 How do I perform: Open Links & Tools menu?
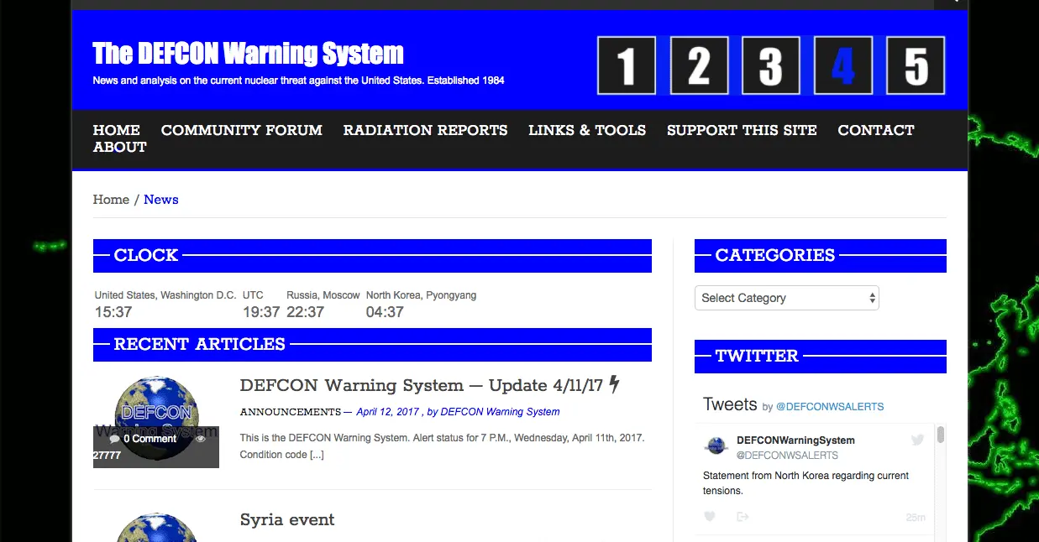[x=587, y=130]
